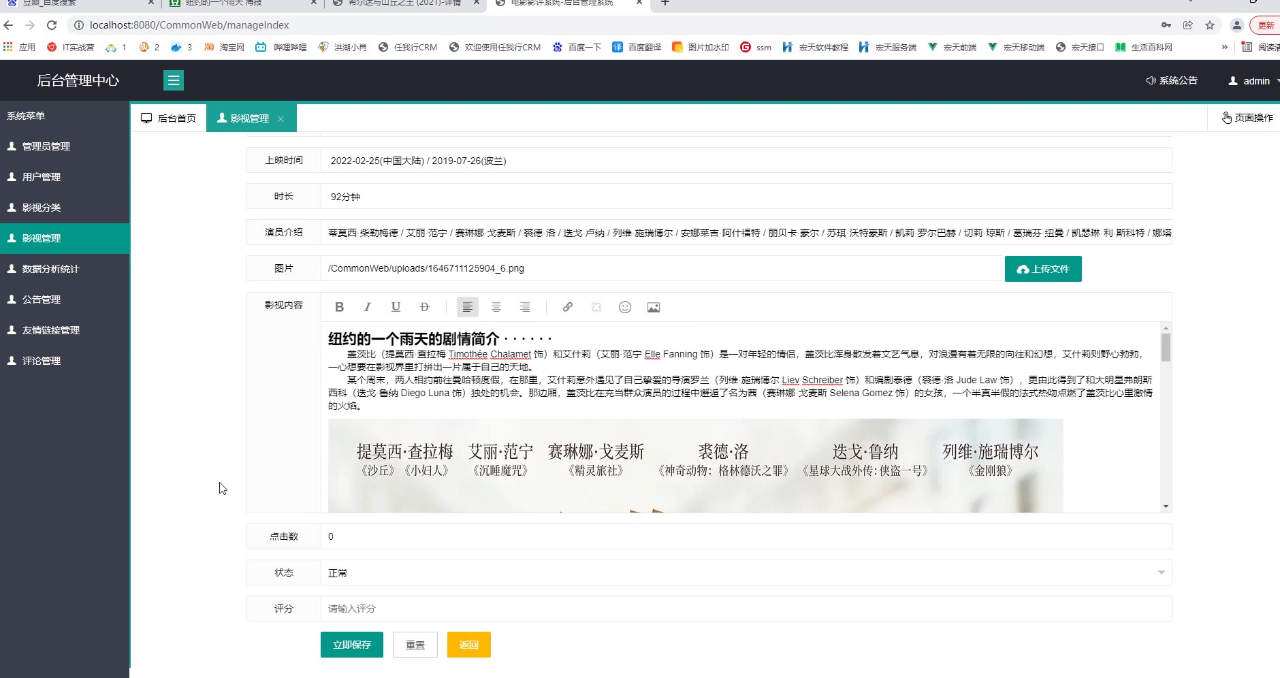Open the Chrome apps shortcut

(x=19, y=47)
